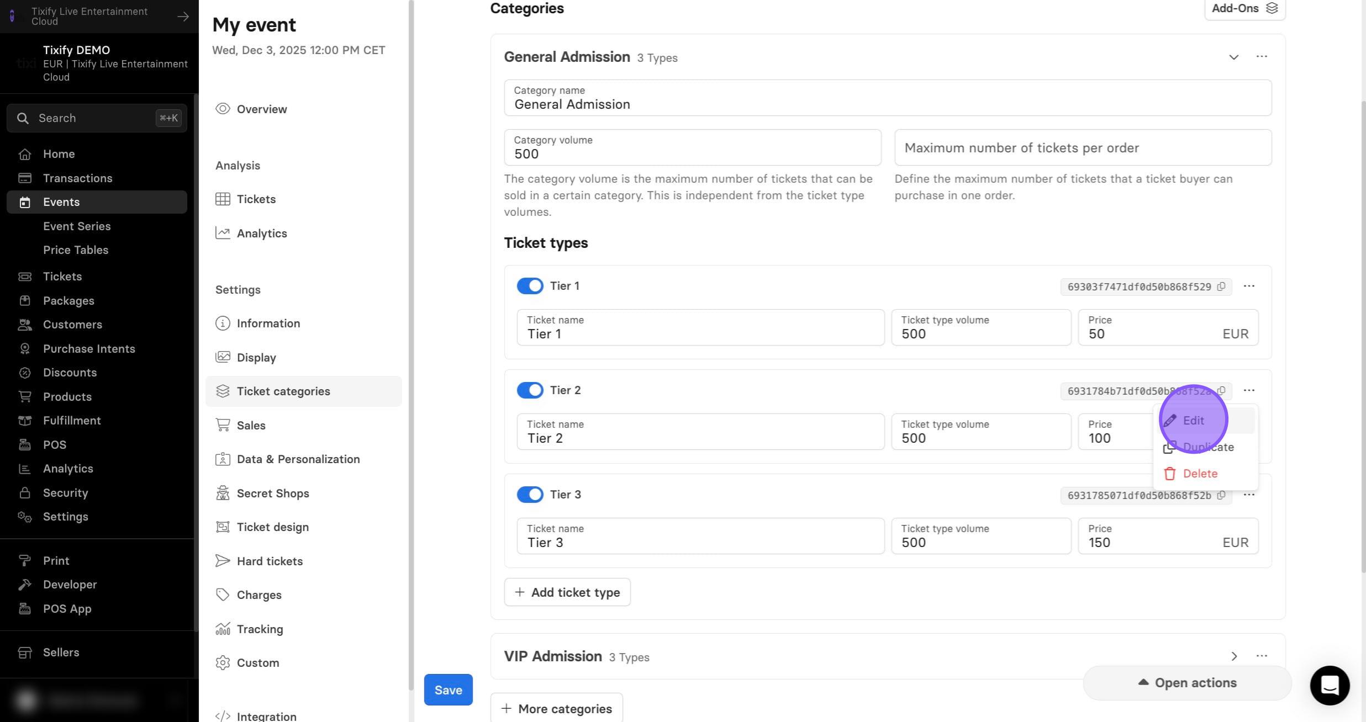
Task: Click Tier 3 Price field
Action: click(1168, 536)
